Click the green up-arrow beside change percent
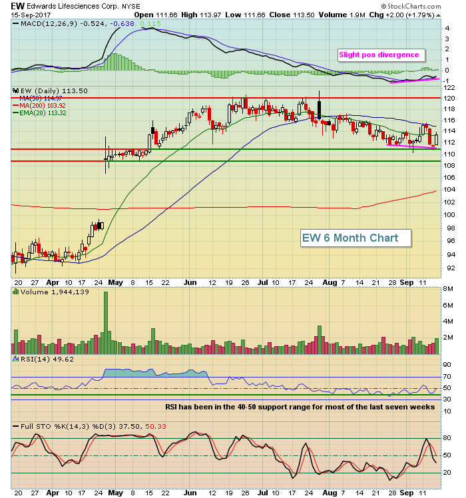The width and height of the screenshot is (466, 498). pyautogui.click(x=438, y=15)
